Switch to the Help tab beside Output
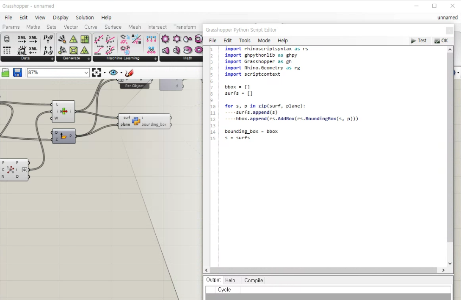 tap(230, 280)
